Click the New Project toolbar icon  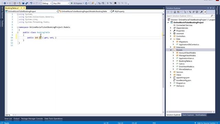coord(14,3)
